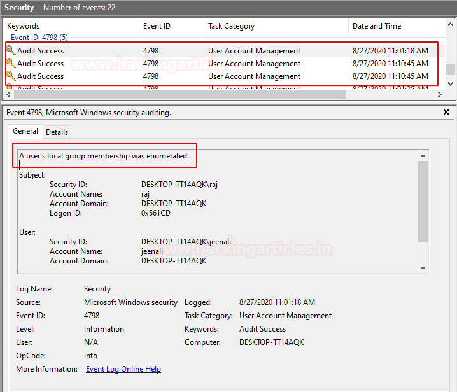
Task: Select event logged at 8/27/2020 11:01:18 AM
Action: (225, 51)
